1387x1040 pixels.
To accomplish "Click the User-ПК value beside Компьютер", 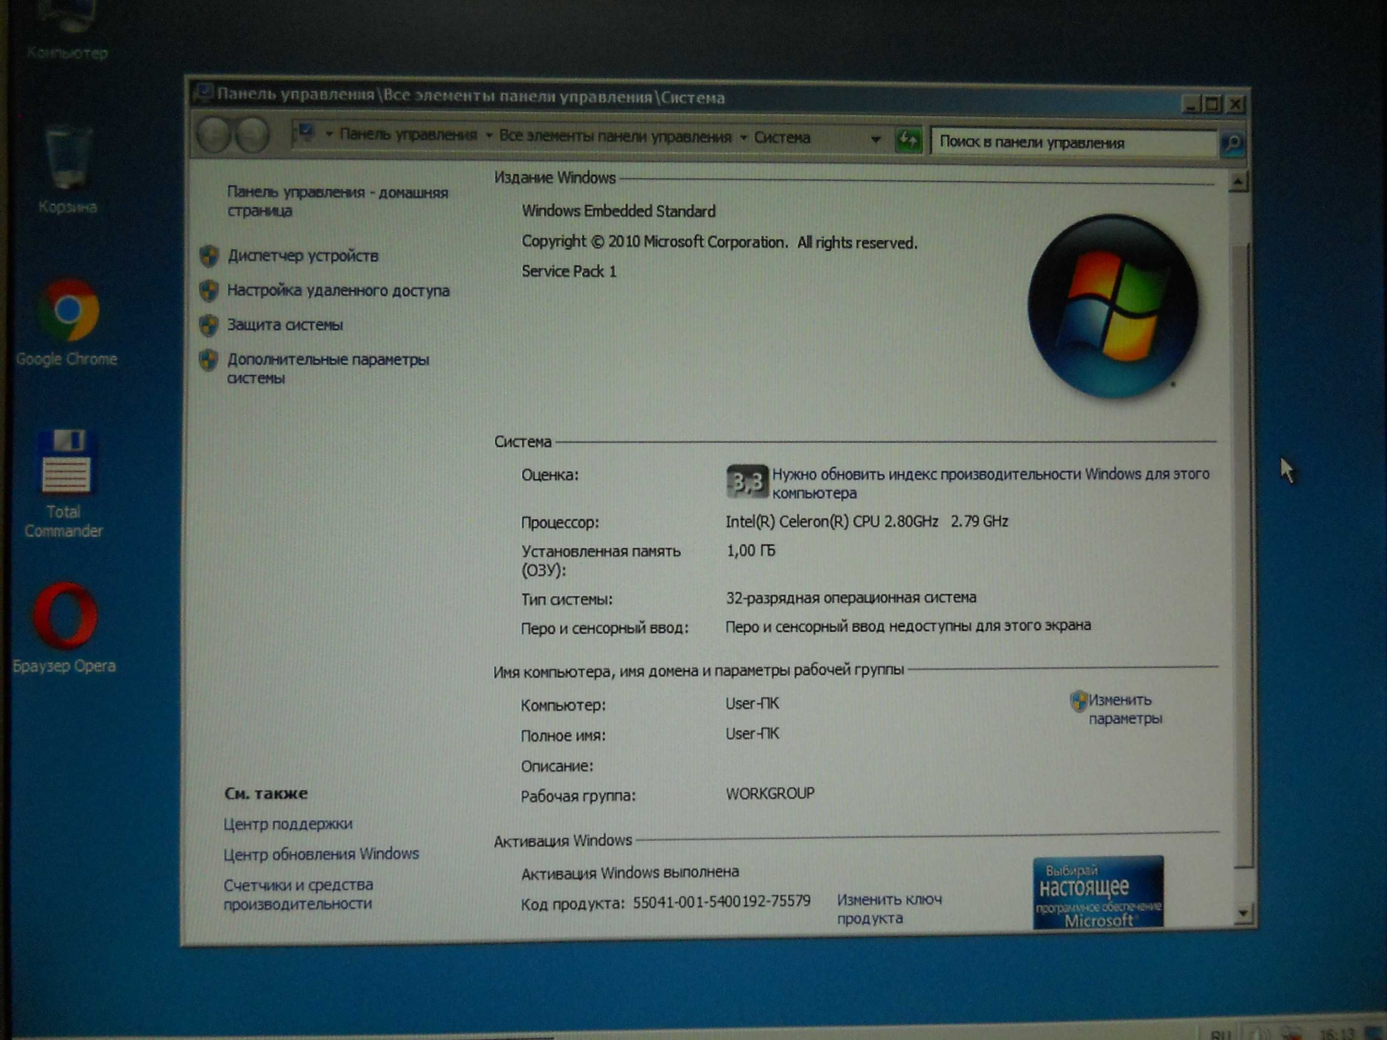I will 753,704.
